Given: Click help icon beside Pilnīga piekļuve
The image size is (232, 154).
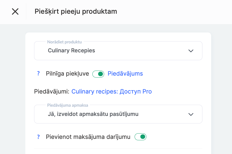Looking at the screenshot, I should (39, 74).
